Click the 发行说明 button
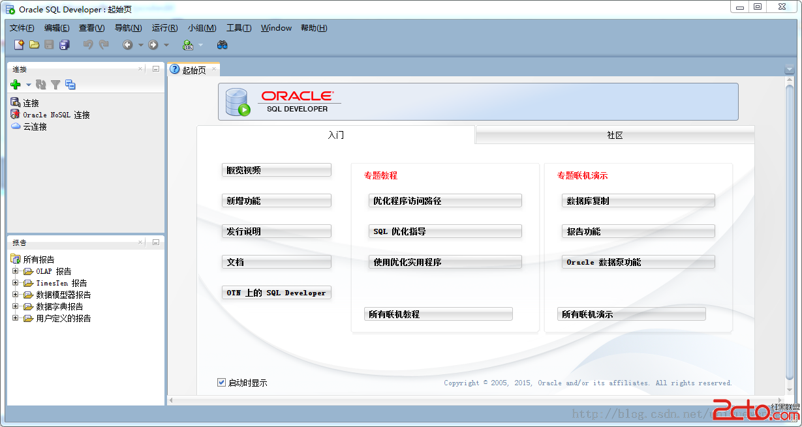Screen dimensions: 802x427 277,231
